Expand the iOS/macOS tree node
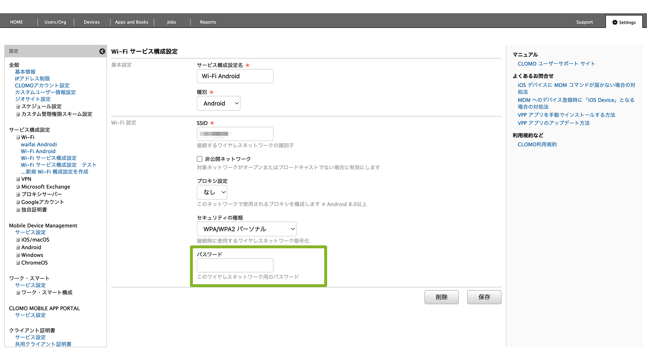Image resolution: width=647 pixels, height=363 pixels. click(18, 240)
